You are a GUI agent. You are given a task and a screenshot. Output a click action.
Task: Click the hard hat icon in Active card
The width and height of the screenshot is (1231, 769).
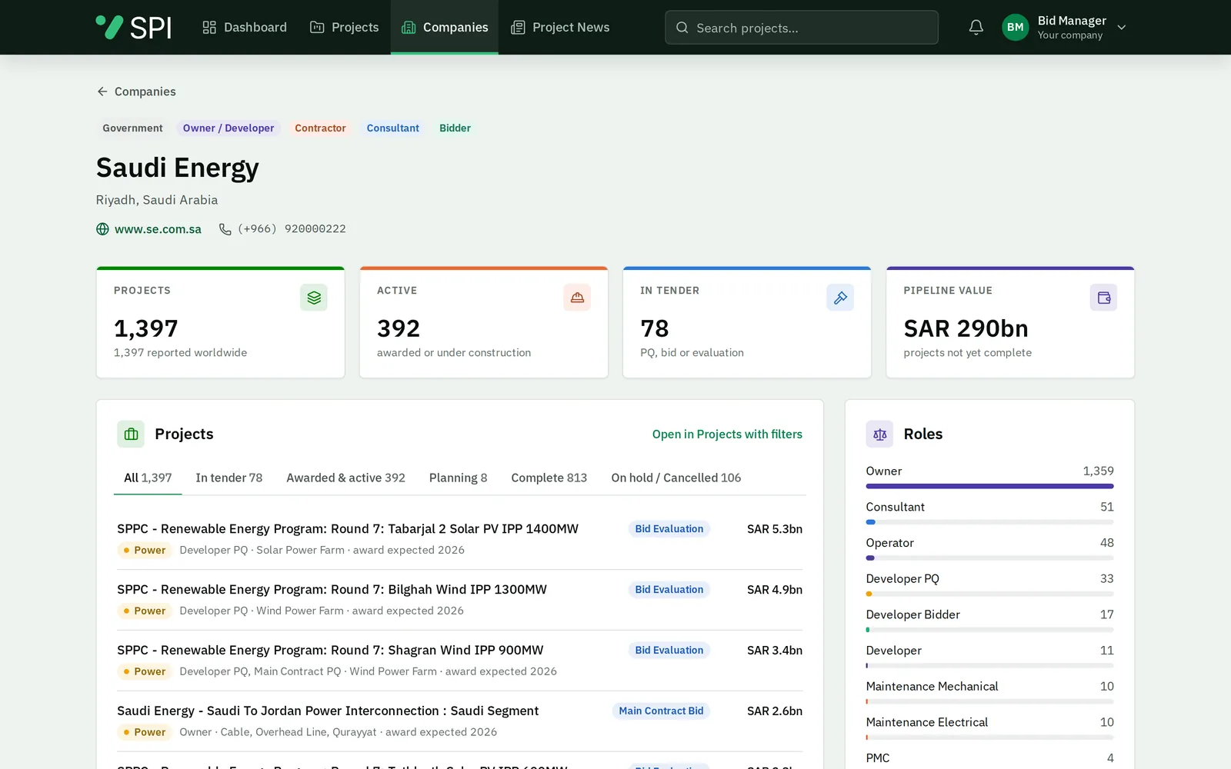(x=577, y=298)
